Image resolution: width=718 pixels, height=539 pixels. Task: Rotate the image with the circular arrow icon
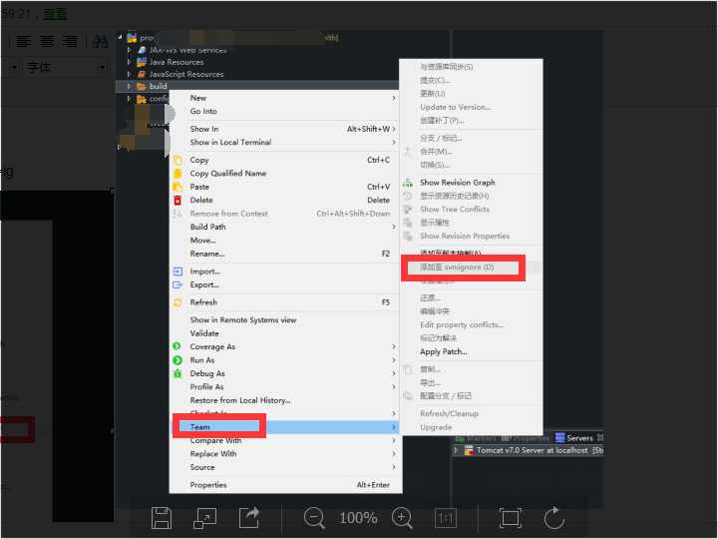[x=554, y=518]
